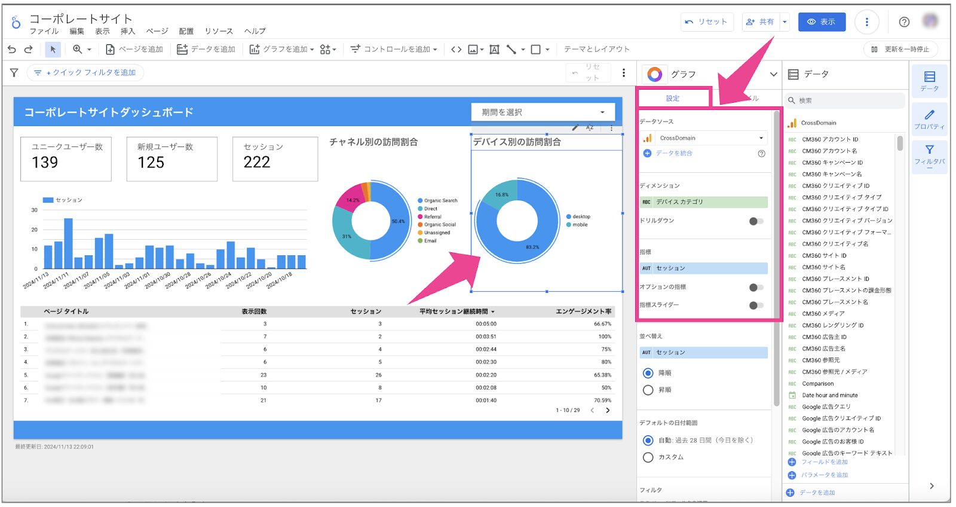Select the descending sort radio button

(x=648, y=373)
